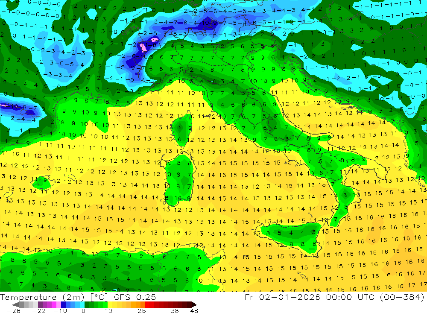Image resolution: width=427 pixels, height=313 pixels.
Task: Click the '[°C]' unit label
Action: (x=99, y=297)
